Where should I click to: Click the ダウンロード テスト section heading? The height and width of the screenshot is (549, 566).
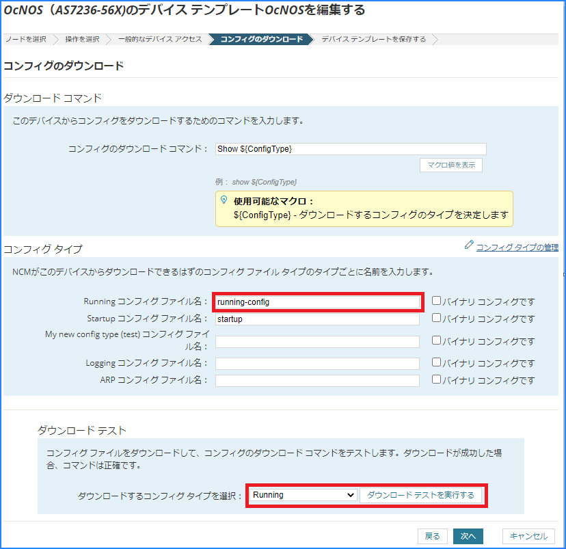point(82,430)
